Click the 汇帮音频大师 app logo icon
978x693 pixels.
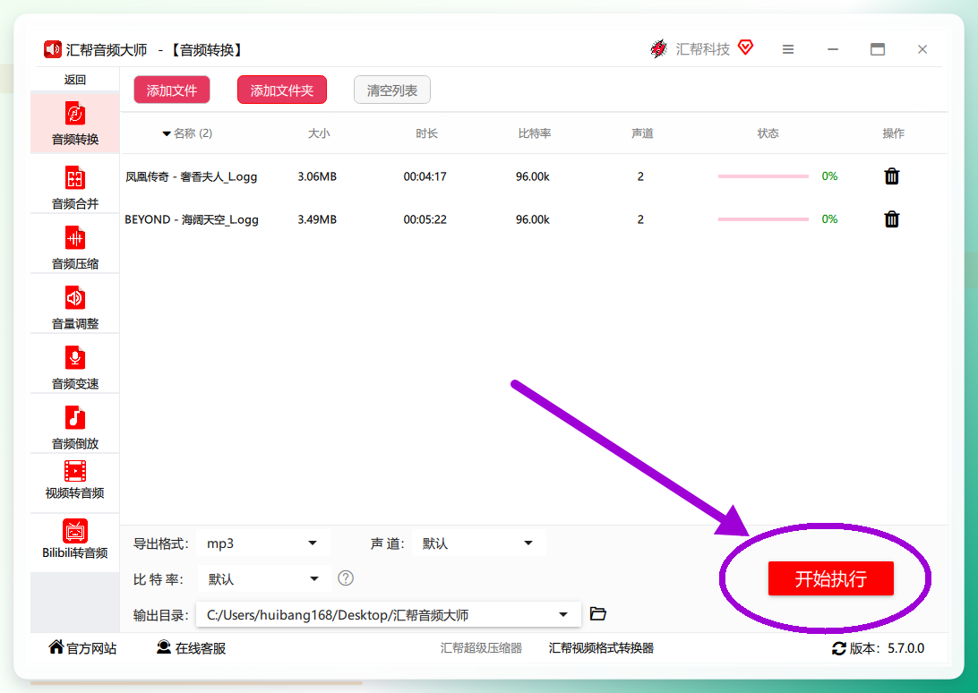tap(52, 49)
